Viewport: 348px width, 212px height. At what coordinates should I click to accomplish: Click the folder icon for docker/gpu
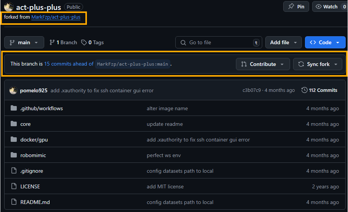pyautogui.click(x=14, y=140)
